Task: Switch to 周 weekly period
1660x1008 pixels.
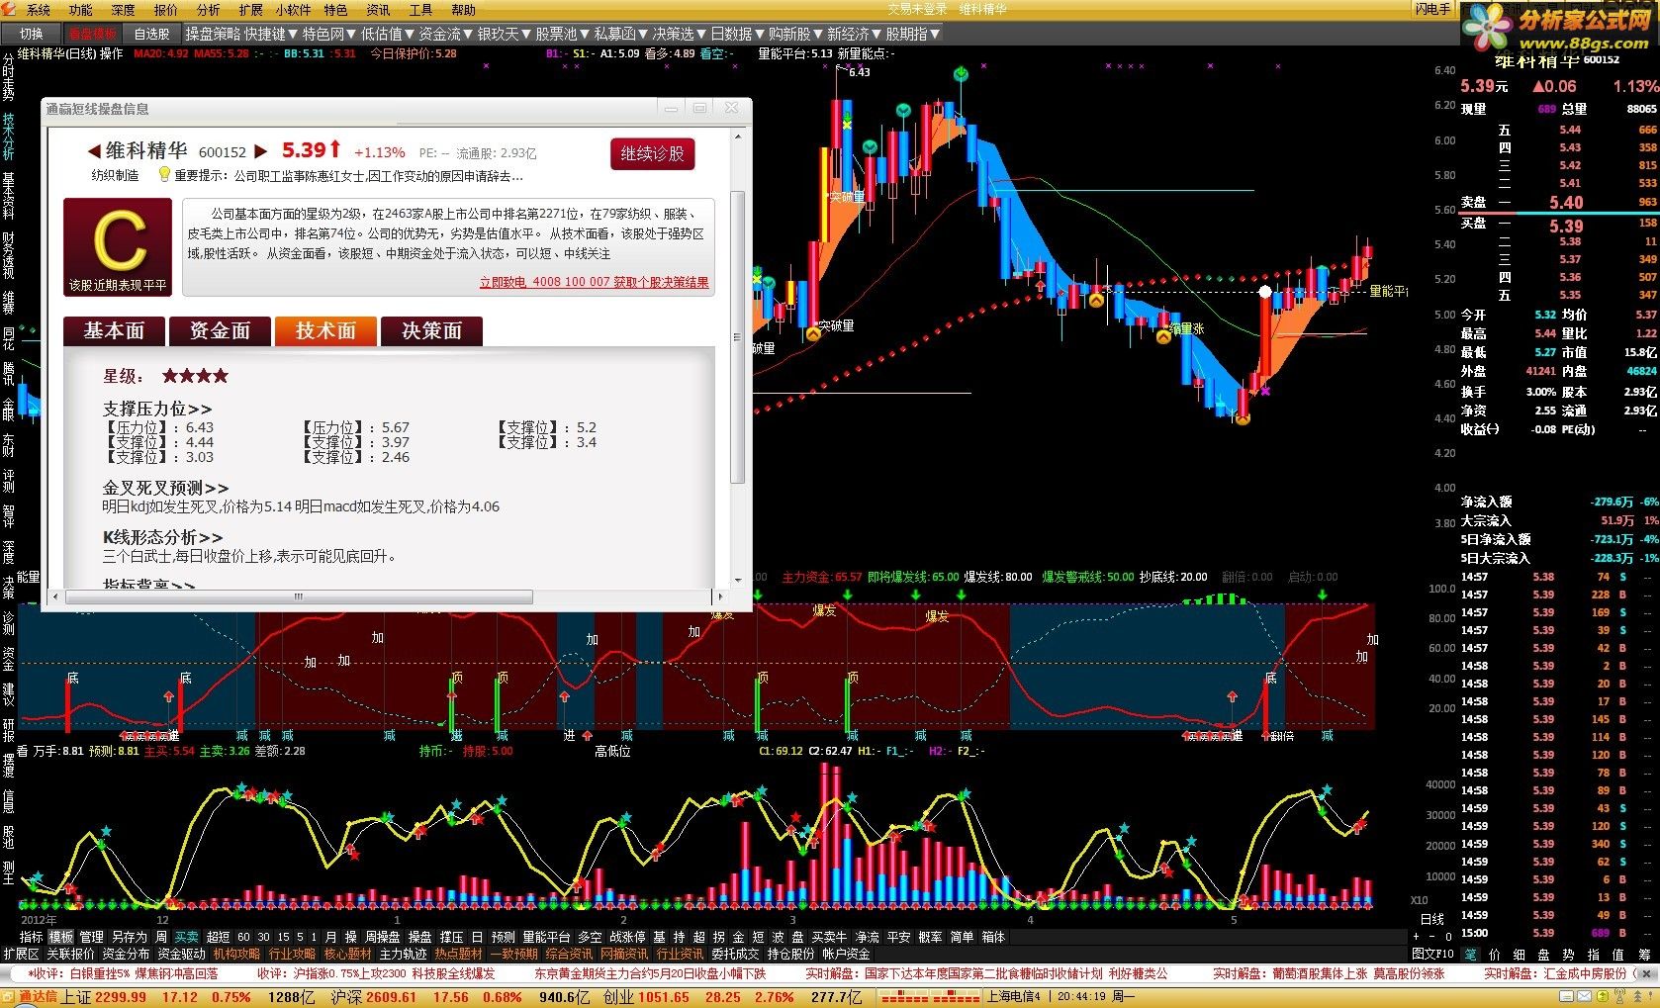Action: (161, 937)
